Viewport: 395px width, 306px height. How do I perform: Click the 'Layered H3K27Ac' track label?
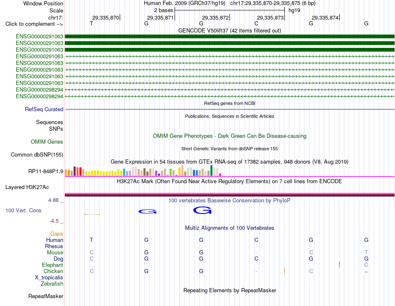(27, 187)
